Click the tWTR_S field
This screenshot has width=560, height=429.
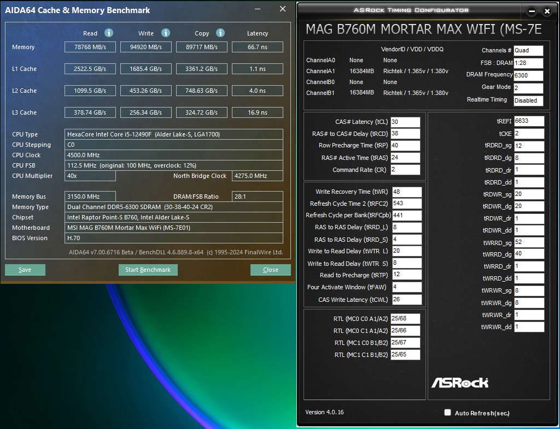click(x=407, y=263)
